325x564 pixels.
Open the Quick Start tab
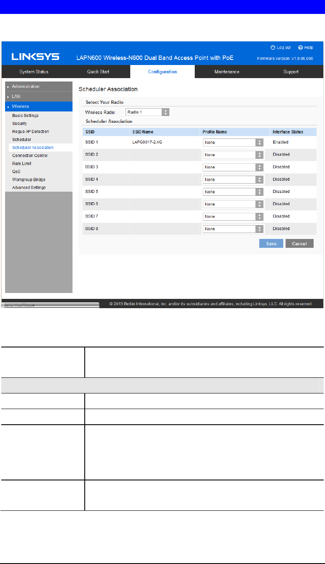point(98,72)
